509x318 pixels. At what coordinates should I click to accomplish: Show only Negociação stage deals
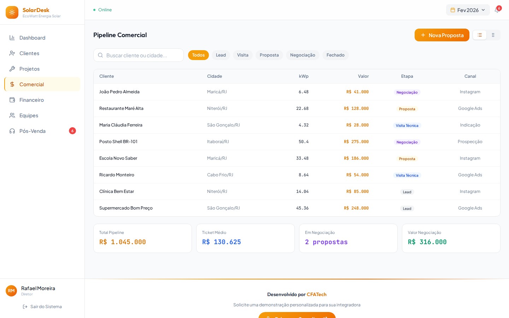coord(302,55)
